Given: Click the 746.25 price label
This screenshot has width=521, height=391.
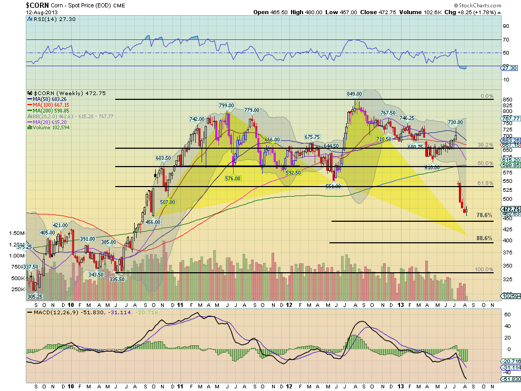Looking at the screenshot, I should [x=407, y=118].
